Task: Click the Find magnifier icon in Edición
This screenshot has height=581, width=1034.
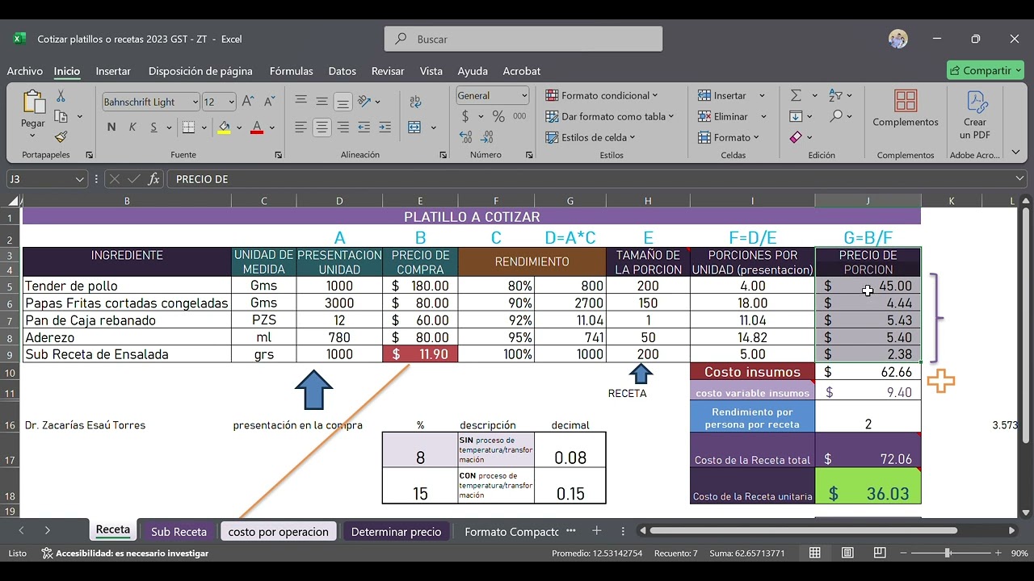Action: point(836,116)
